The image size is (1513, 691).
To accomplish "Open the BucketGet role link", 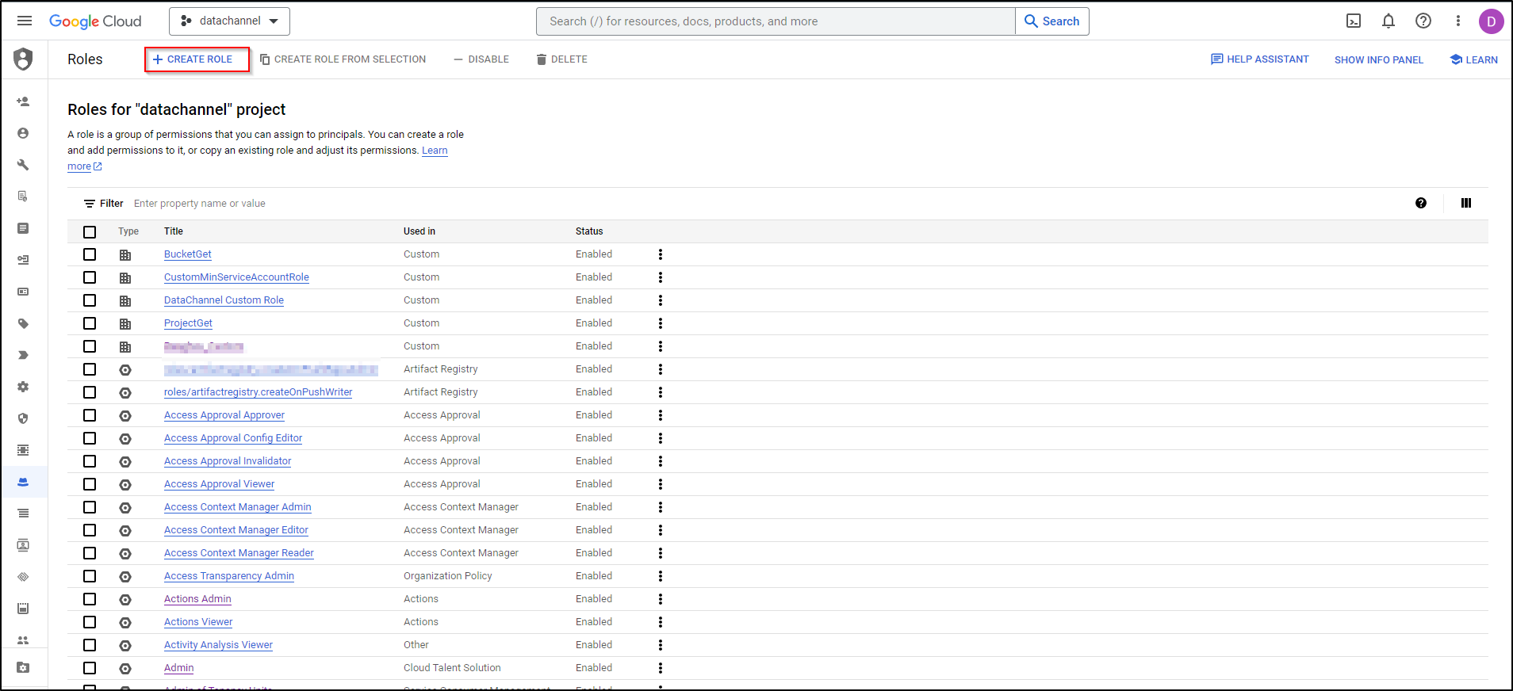I will click(x=188, y=254).
